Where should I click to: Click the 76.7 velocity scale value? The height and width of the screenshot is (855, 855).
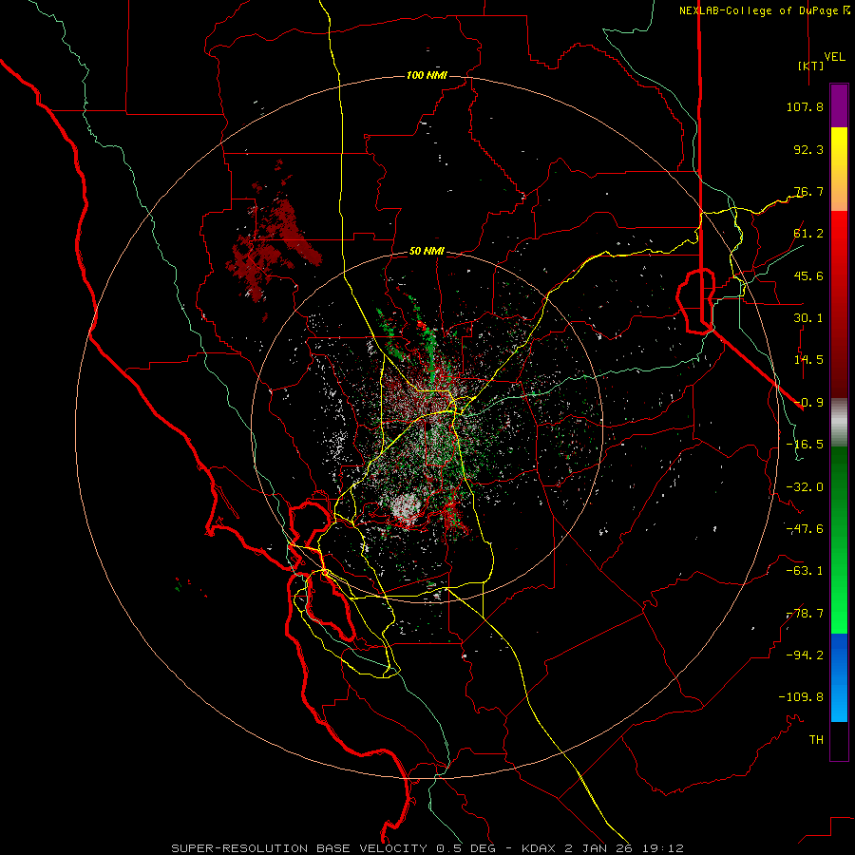[x=808, y=191]
